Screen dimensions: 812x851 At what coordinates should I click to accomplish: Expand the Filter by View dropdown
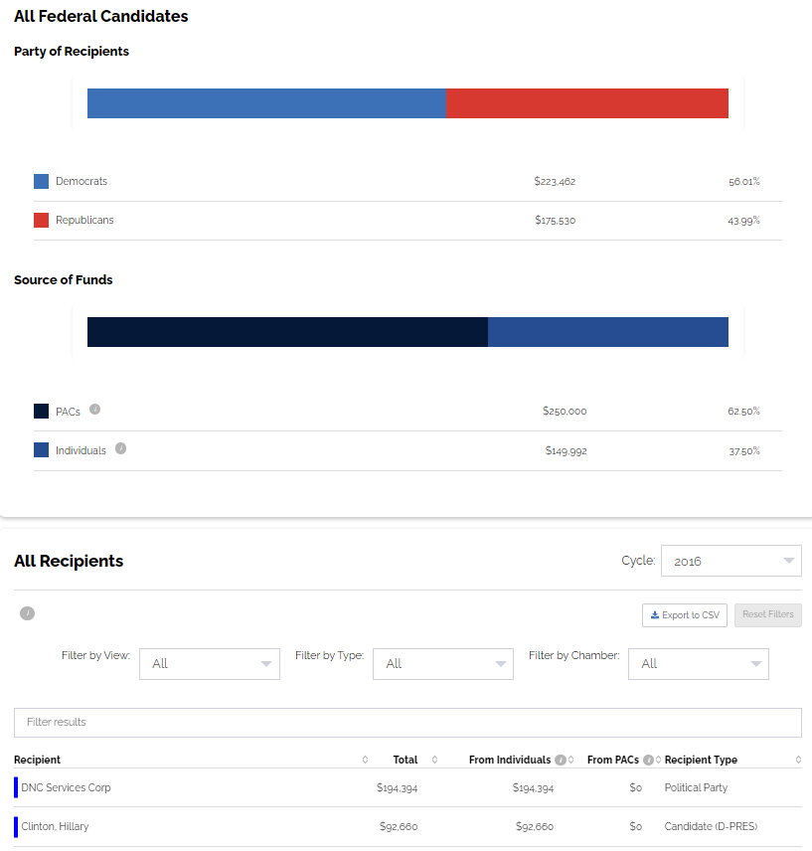pyautogui.click(x=210, y=664)
